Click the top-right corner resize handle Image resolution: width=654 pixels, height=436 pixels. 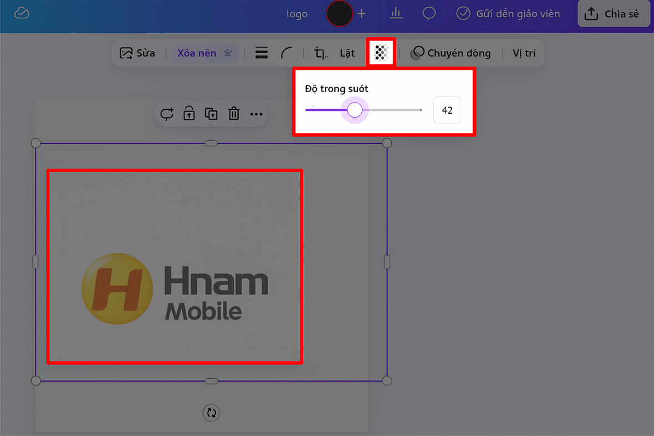387,143
